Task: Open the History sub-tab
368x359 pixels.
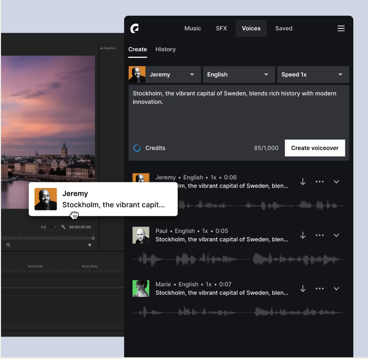Action: click(165, 49)
